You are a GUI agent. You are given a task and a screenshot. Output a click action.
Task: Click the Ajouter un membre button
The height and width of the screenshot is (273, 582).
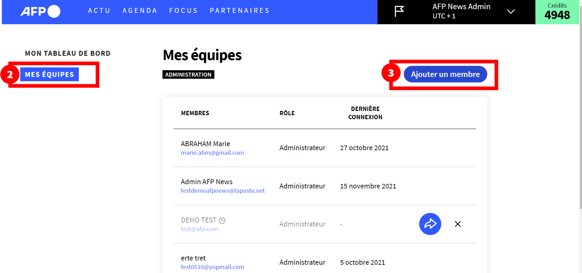point(445,74)
